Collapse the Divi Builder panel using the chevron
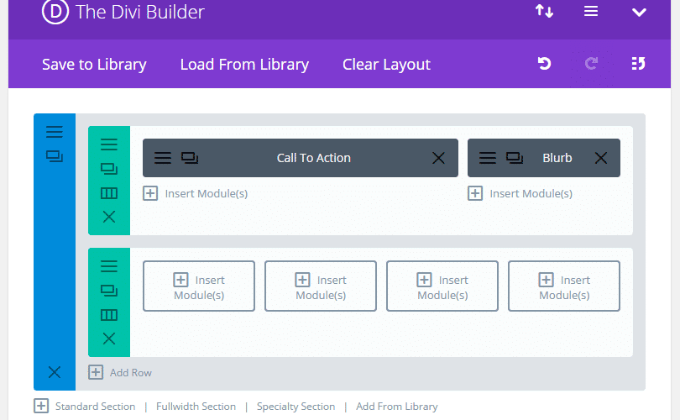This screenshot has height=420, width=680. click(639, 12)
